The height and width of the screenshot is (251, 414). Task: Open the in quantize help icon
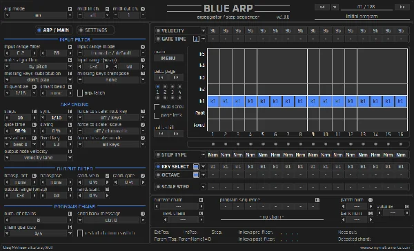coord(34,87)
